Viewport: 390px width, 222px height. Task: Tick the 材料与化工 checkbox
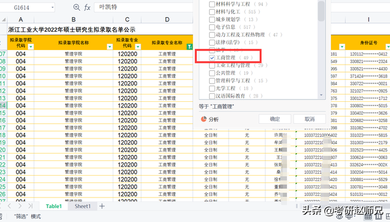point(212,12)
